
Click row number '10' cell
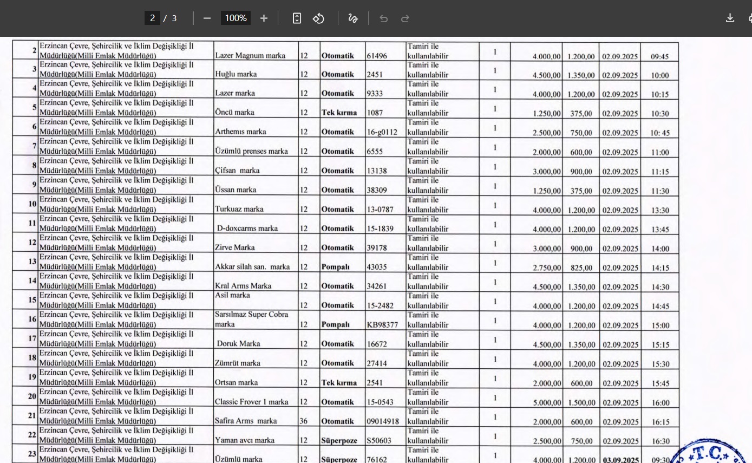pyautogui.click(x=32, y=204)
